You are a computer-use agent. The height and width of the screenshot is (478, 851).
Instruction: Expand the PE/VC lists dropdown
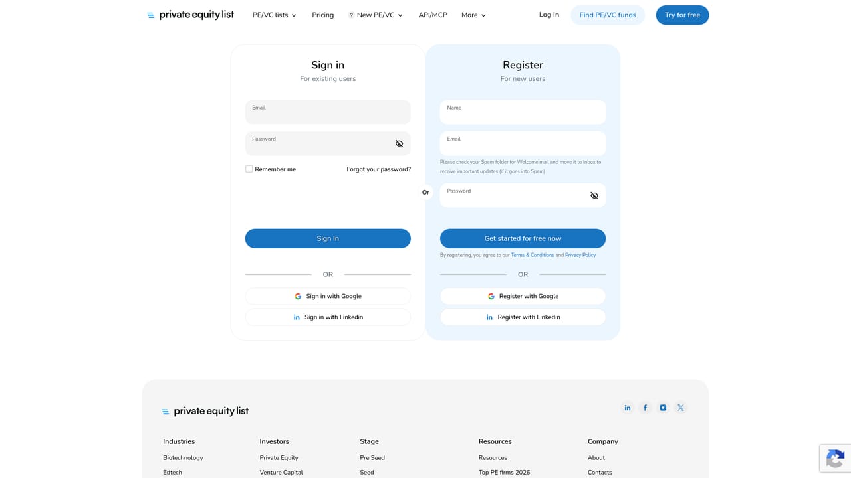pos(275,15)
